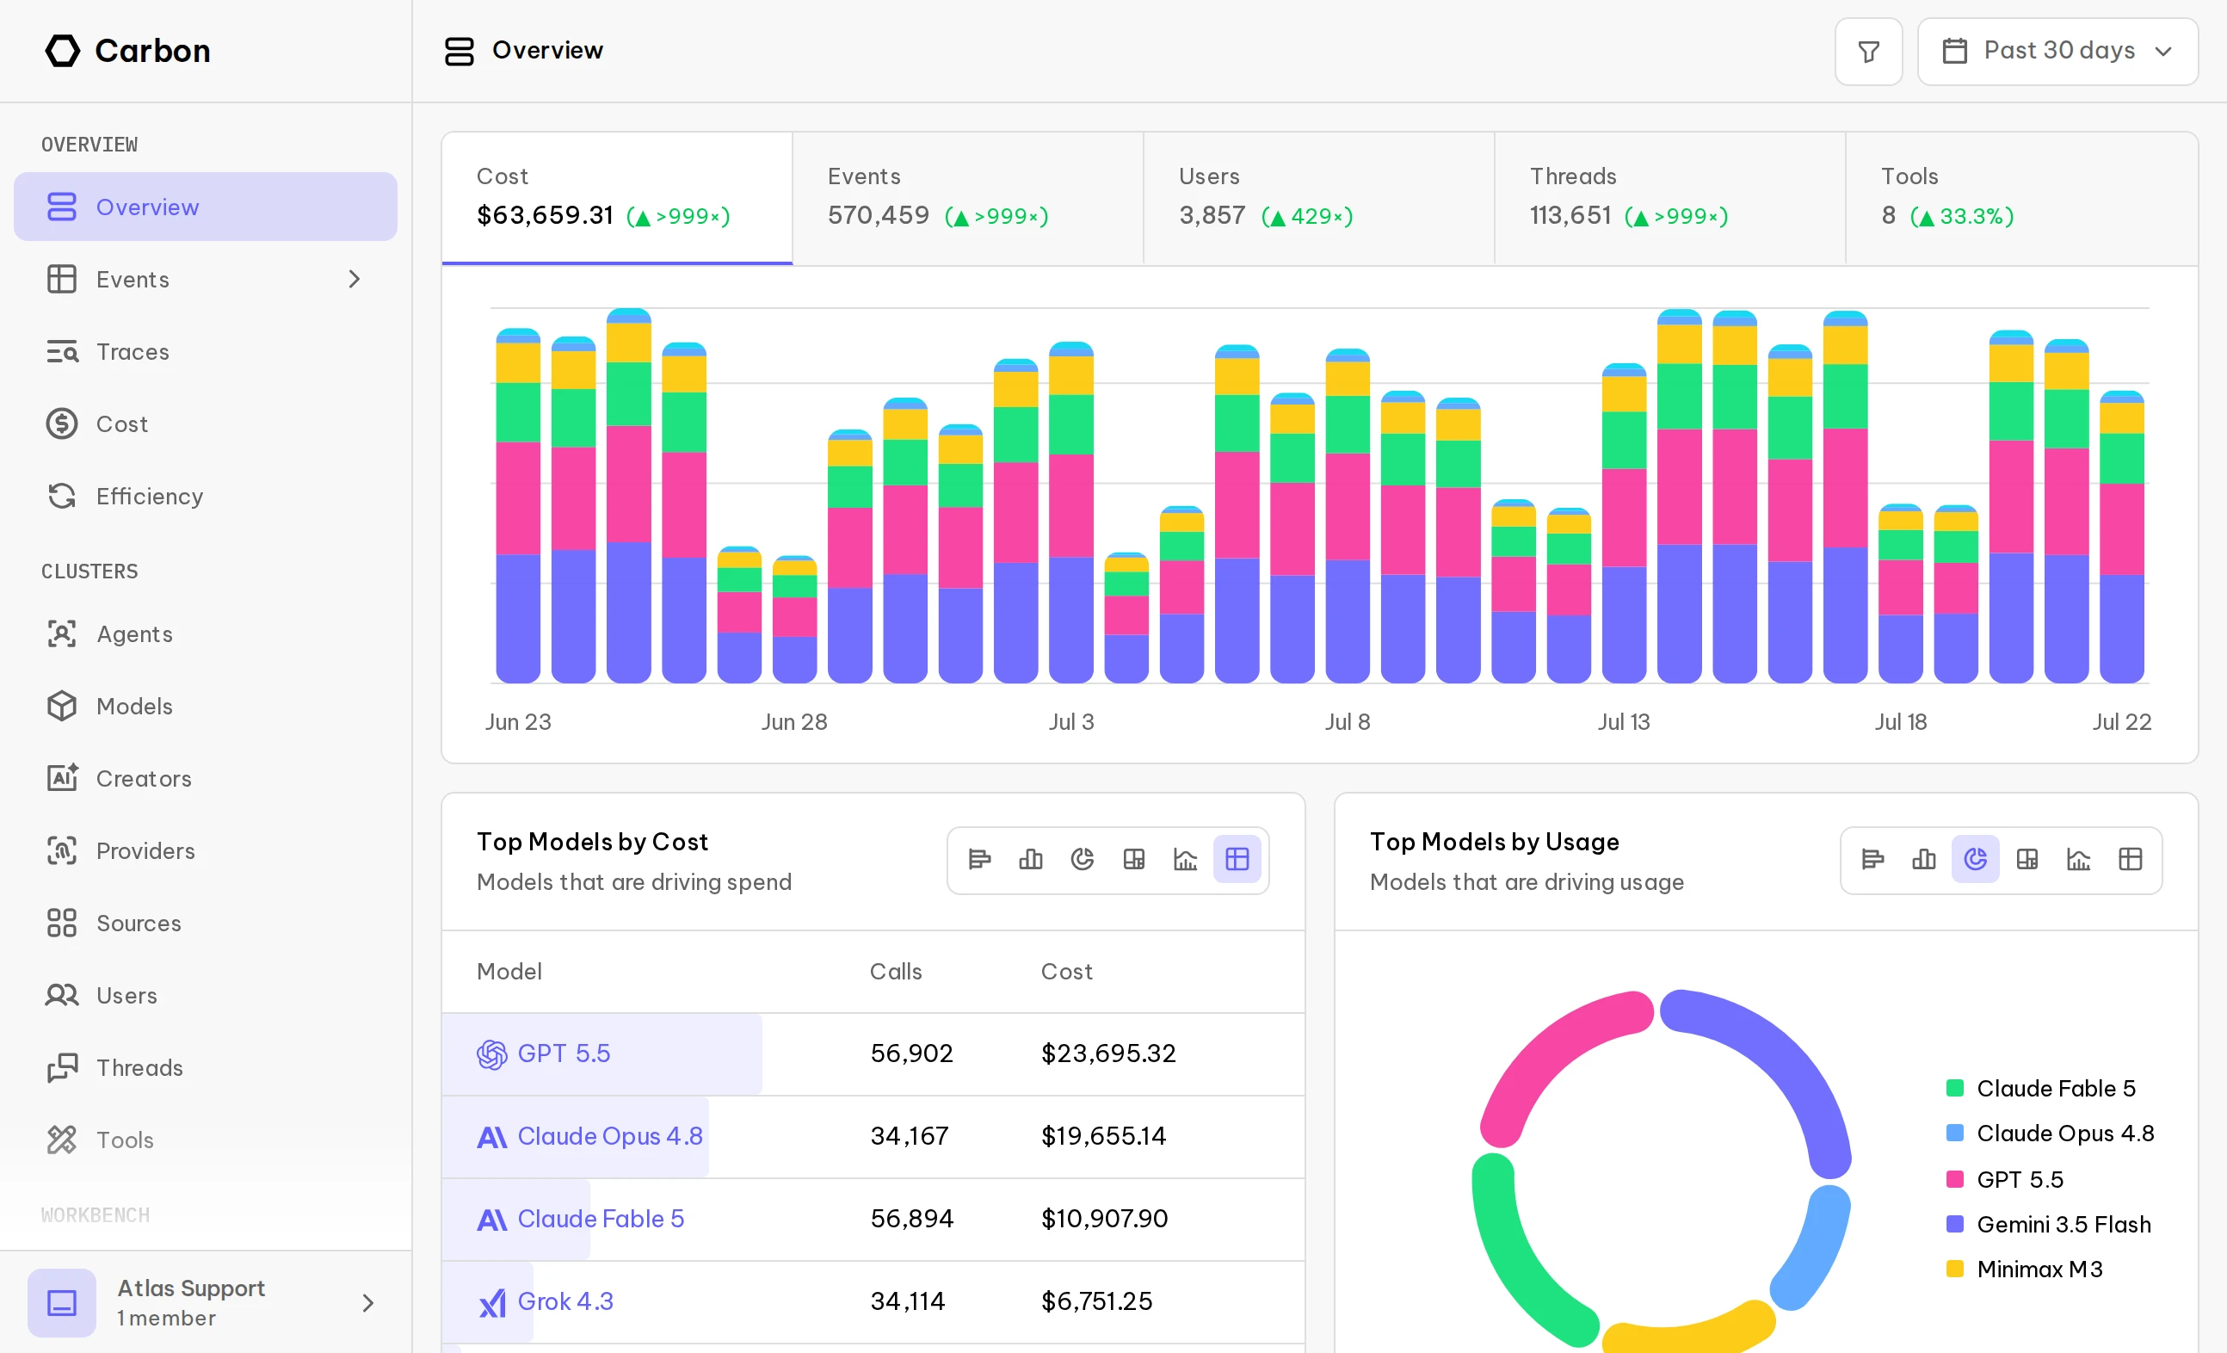
Task: Click the Anthropic icon beside Claude Opus 4.8
Action: pyautogui.click(x=491, y=1137)
